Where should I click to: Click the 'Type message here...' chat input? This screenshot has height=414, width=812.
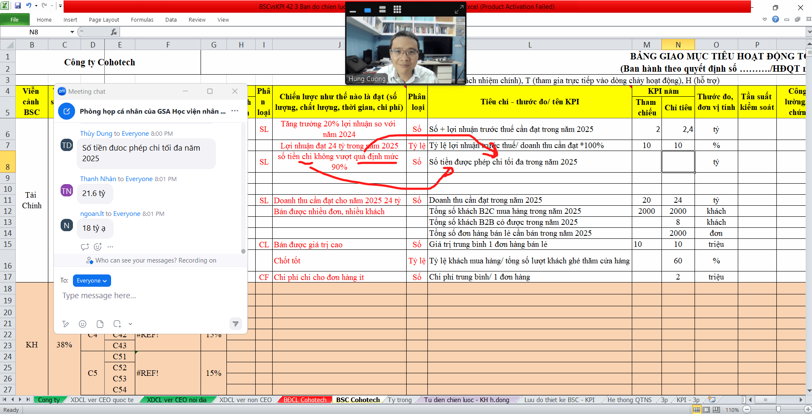click(x=151, y=296)
